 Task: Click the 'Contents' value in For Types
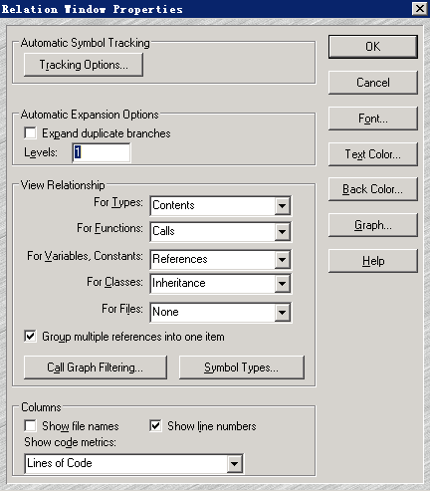(x=173, y=205)
